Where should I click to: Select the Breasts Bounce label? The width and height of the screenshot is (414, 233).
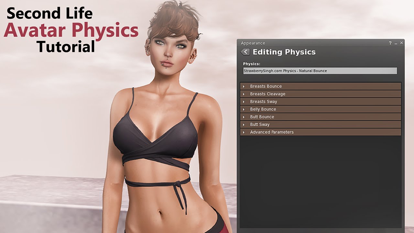pos(266,86)
